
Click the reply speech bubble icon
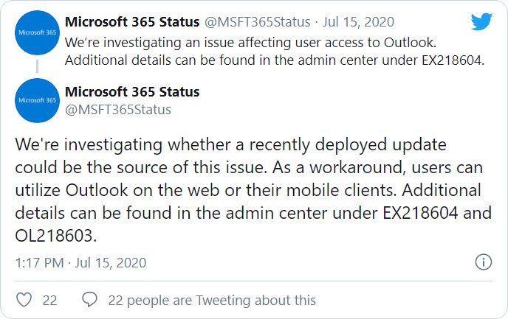pyautogui.click(x=90, y=300)
